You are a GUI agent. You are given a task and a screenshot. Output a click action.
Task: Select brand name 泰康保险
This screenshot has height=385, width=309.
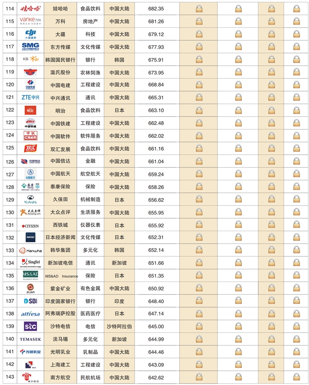pyautogui.click(x=60, y=187)
